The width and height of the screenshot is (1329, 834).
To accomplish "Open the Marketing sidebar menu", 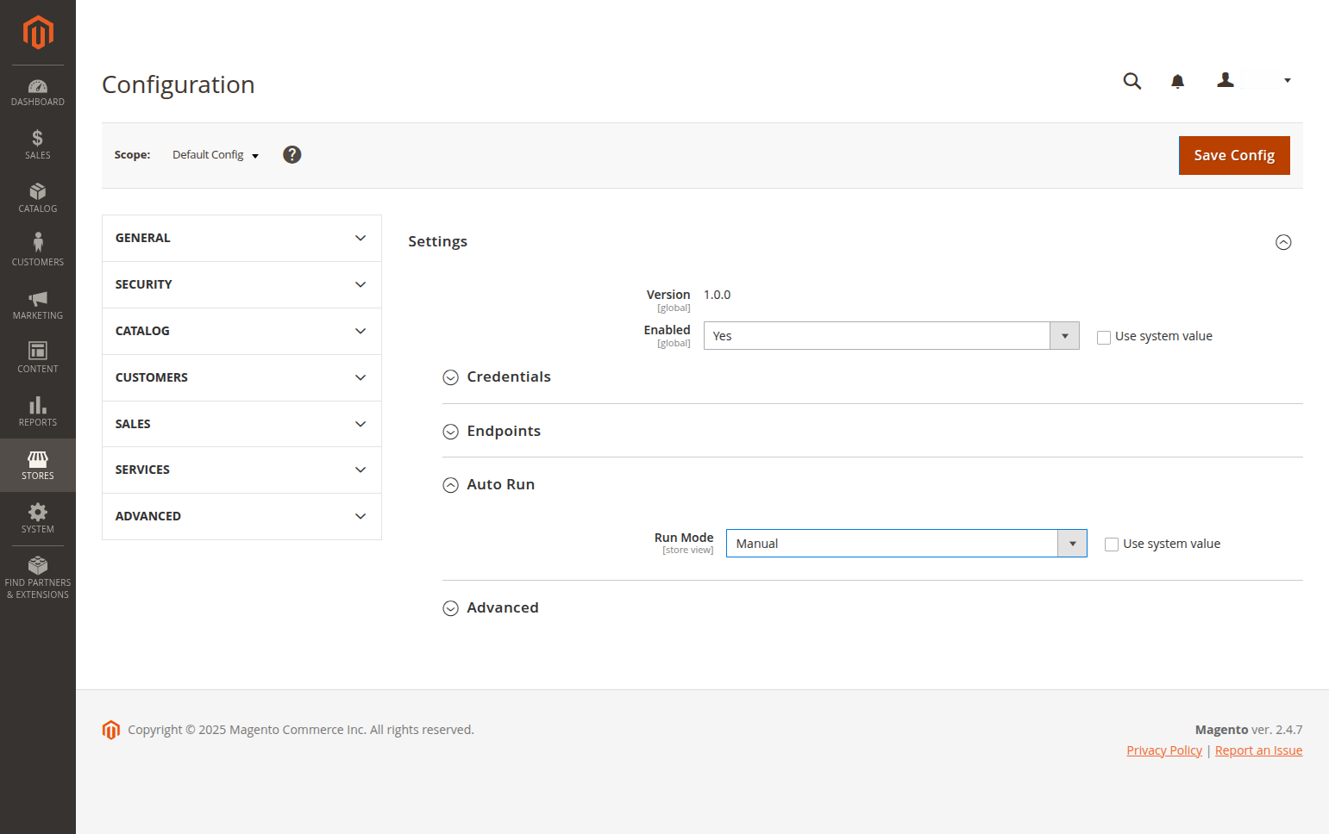I will (38, 305).
